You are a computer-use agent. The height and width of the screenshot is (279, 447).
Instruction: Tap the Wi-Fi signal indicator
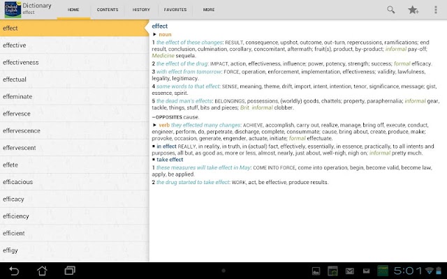tap(429, 271)
